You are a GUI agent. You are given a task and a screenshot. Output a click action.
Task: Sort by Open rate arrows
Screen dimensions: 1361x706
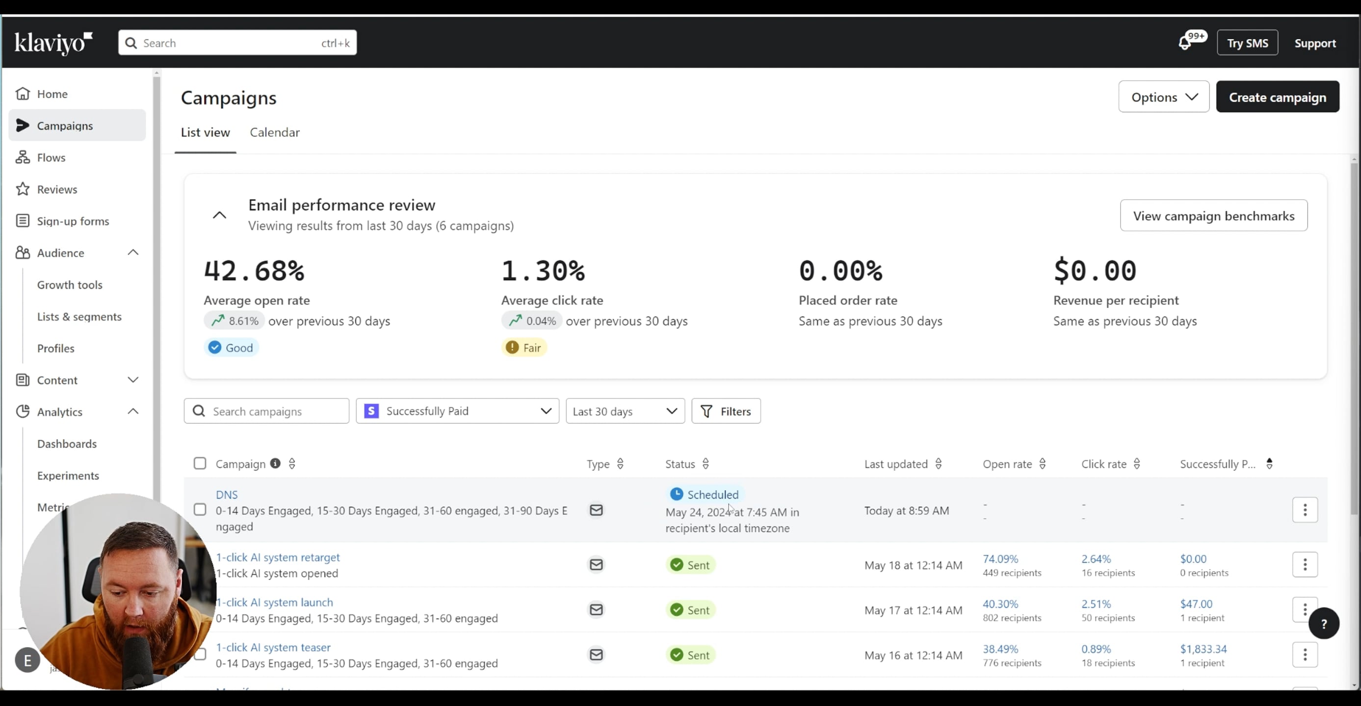tap(1043, 464)
